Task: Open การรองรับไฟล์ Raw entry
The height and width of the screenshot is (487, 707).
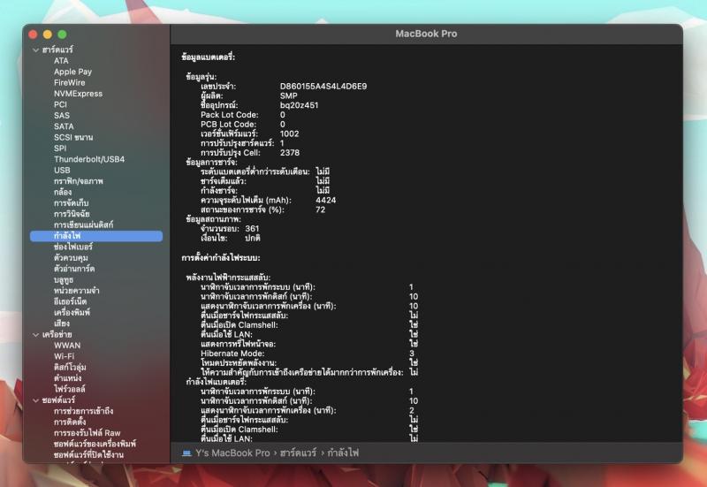Action: coord(87,433)
